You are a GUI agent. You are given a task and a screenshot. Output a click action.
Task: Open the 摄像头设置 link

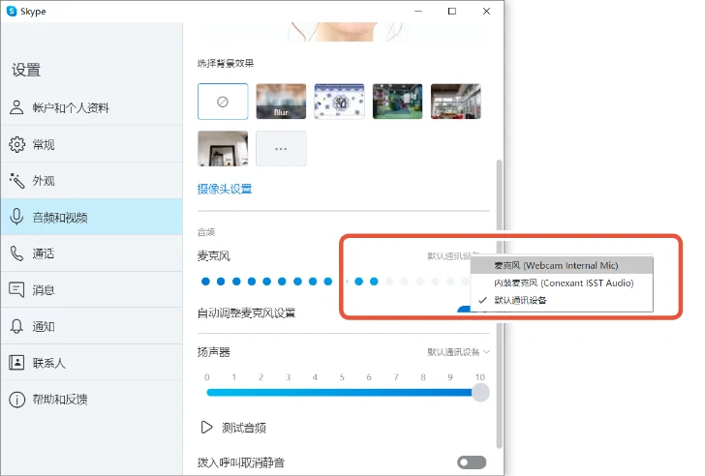coord(225,189)
